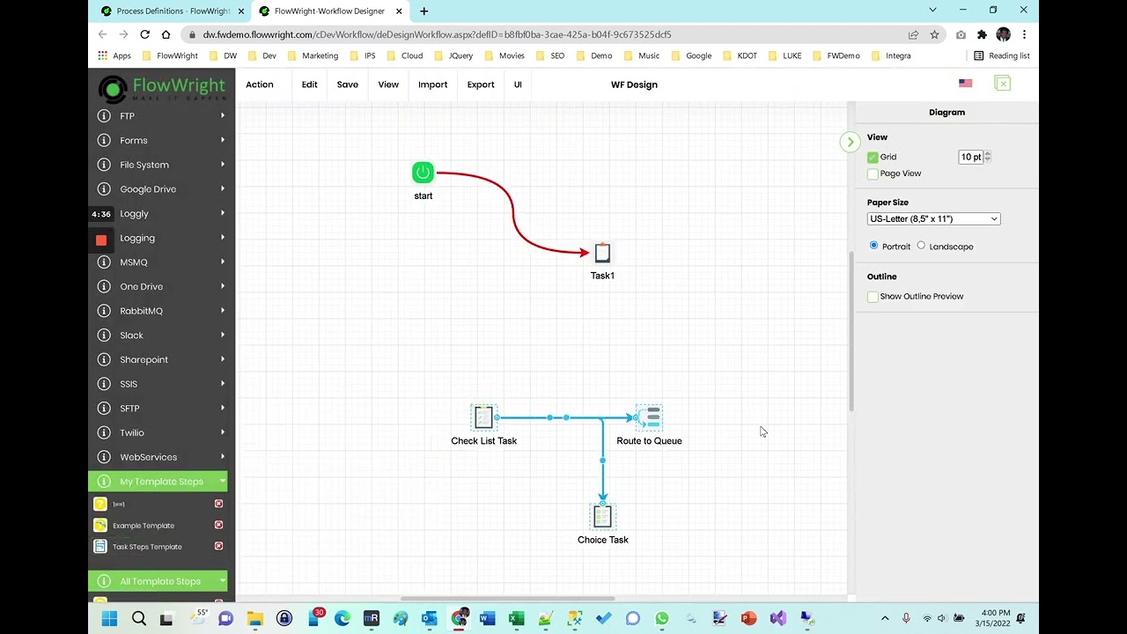The width and height of the screenshot is (1127, 634).
Task: Click the 1==1 template step icon
Action: [100, 504]
